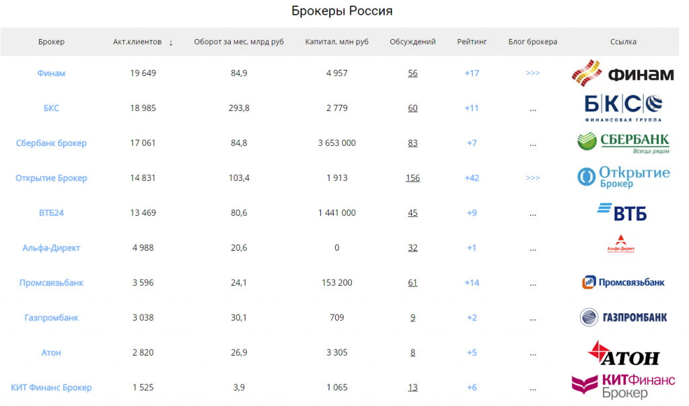Image resolution: width=689 pixels, height=406 pixels.
Task: Click the Промсвязьбанк logo
Action: 623,282
